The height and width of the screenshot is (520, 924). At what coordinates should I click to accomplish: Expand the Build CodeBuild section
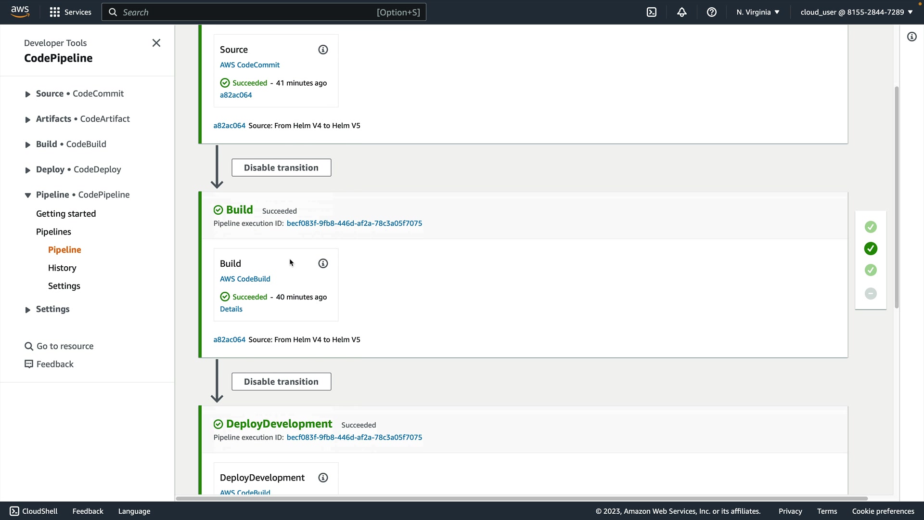click(28, 144)
